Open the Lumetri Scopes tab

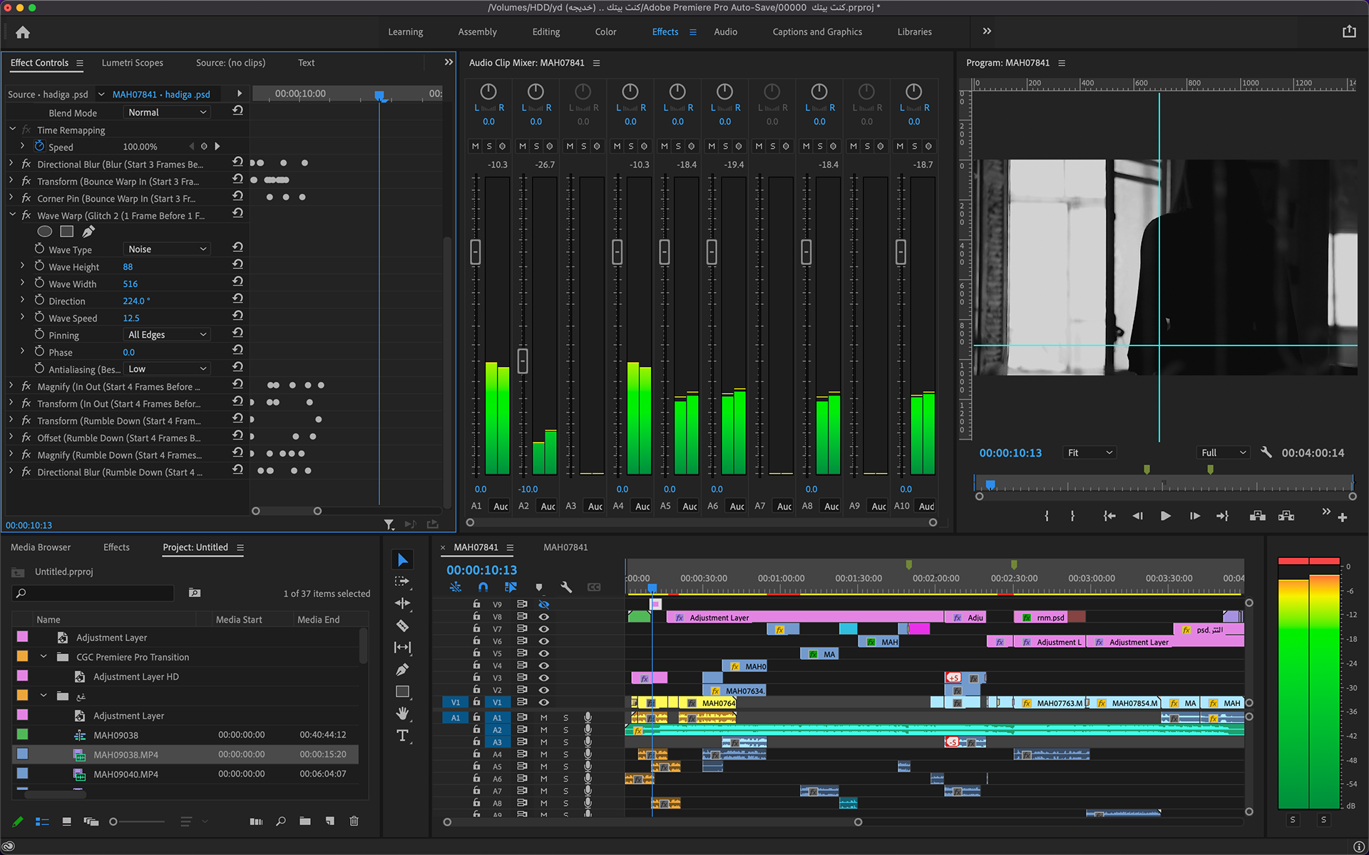tap(132, 63)
